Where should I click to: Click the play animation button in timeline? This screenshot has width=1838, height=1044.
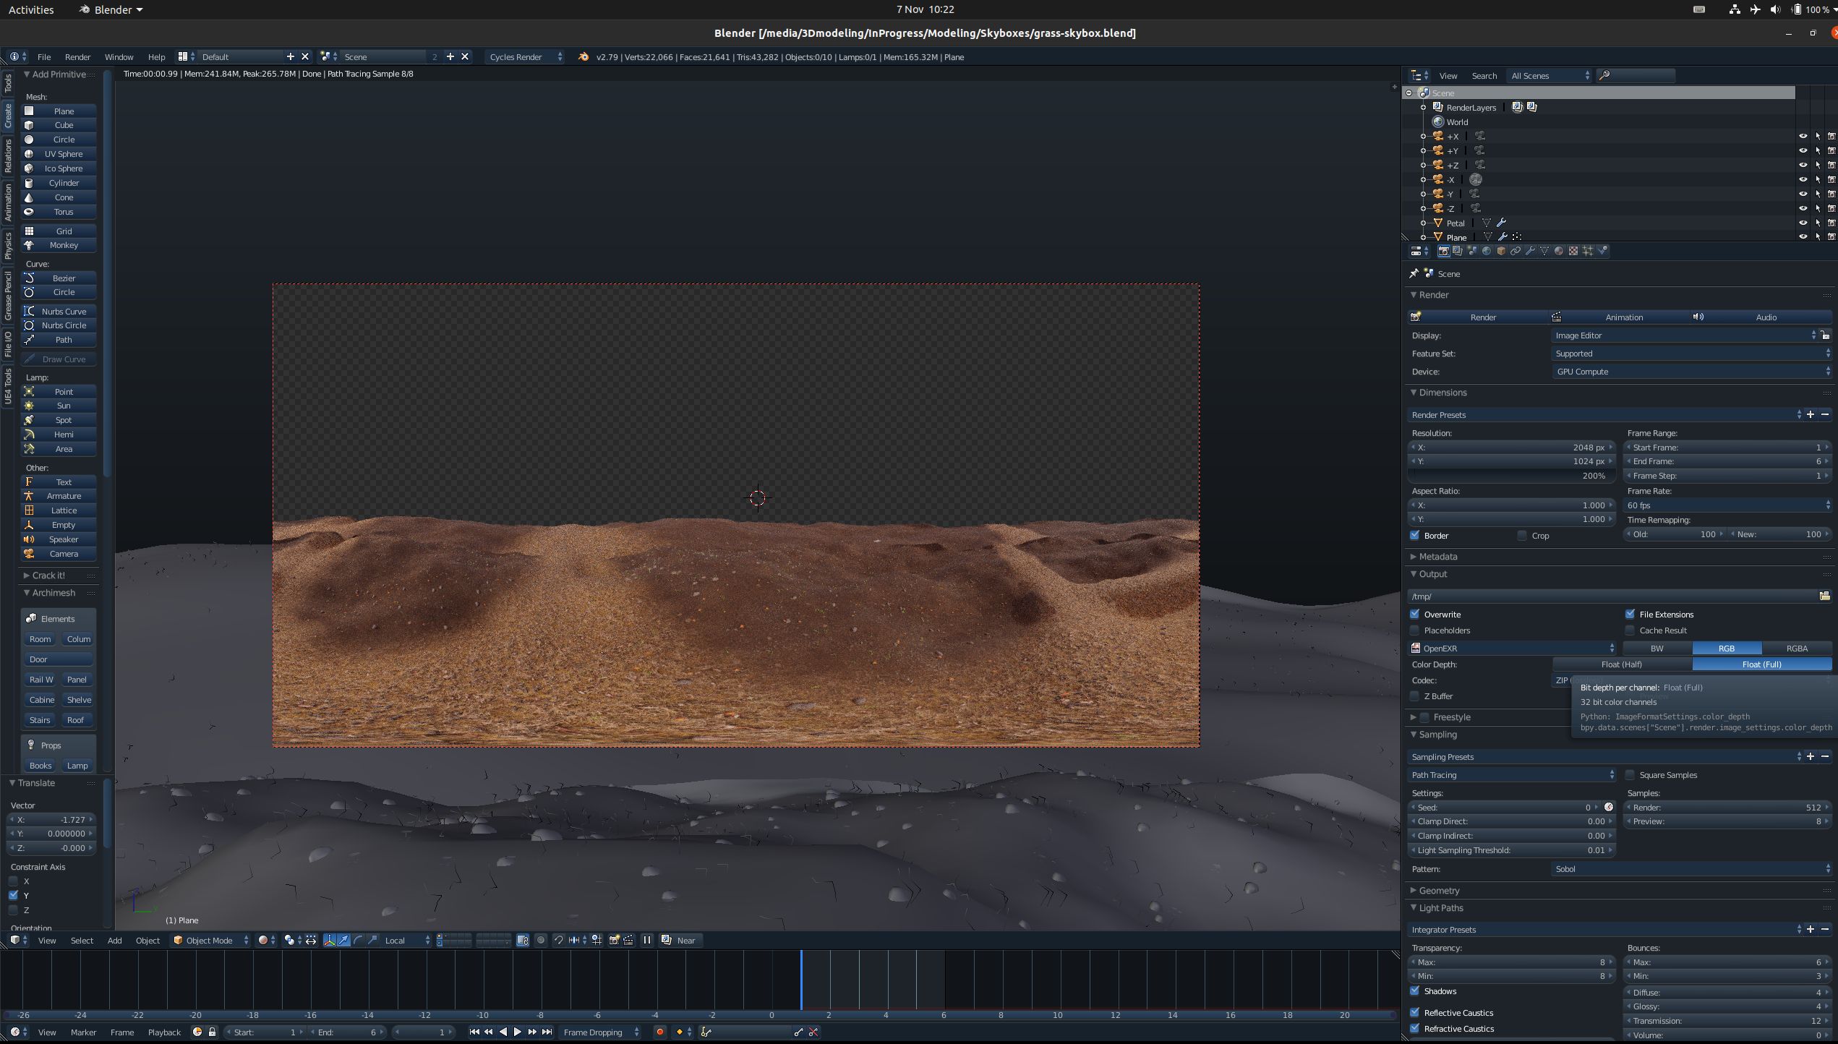[517, 1032]
